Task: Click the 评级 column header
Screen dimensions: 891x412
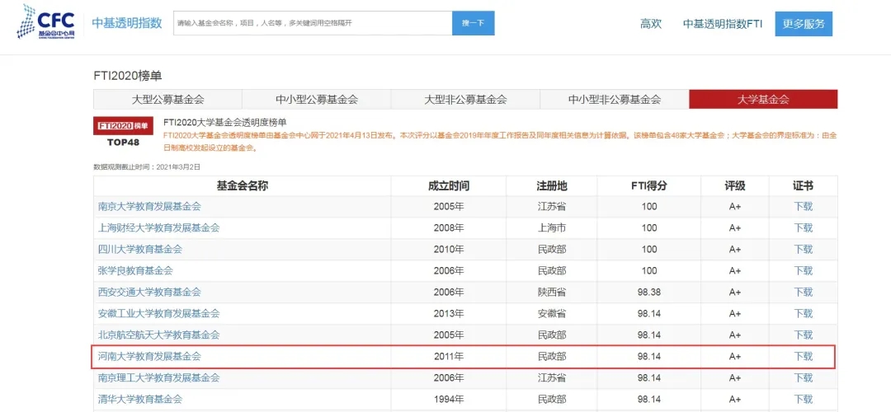Action: [x=735, y=186]
